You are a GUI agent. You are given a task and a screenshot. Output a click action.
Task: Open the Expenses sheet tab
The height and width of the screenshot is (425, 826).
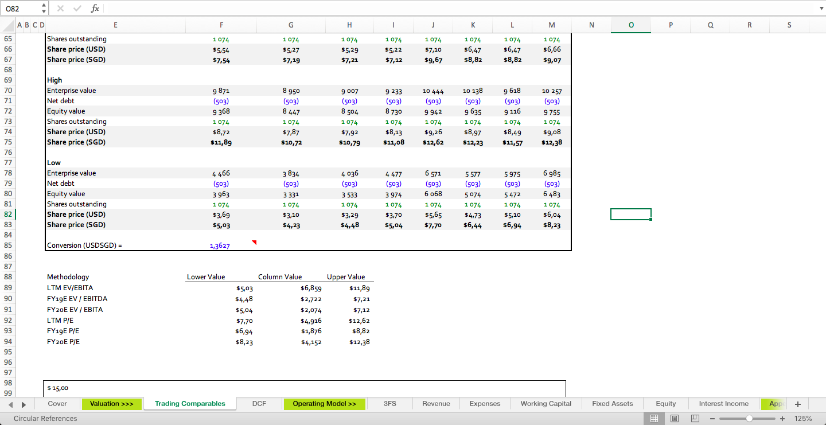[x=485, y=404]
